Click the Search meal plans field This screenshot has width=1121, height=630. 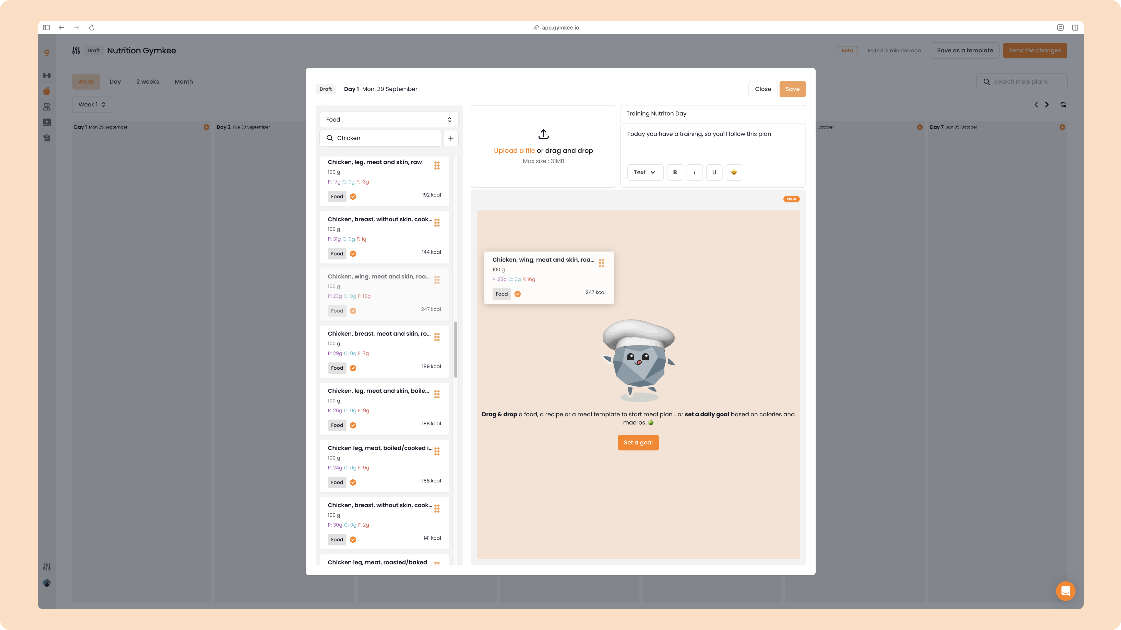point(1021,82)
